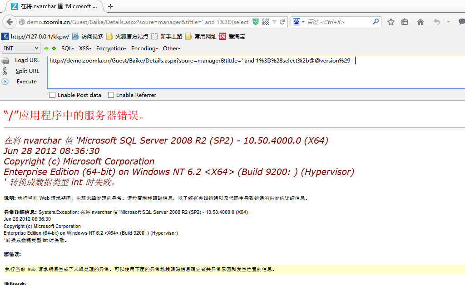The height and width of the screenshot is (285, 465).
Task: Click Load URL in HackBar
Action: pyautogui.click(x=27, y=60)
